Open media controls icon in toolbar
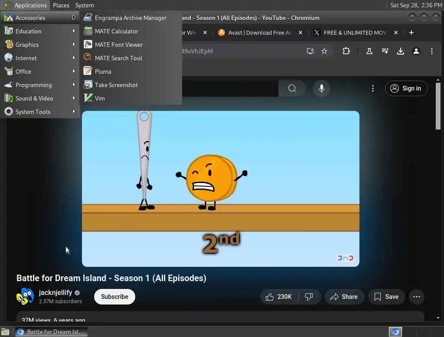 385,51
